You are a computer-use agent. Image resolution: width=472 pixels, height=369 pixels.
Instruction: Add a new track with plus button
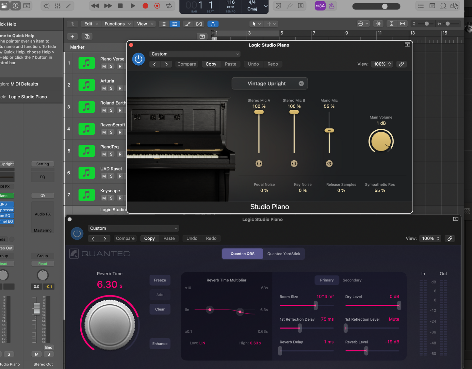coord(72,37)
